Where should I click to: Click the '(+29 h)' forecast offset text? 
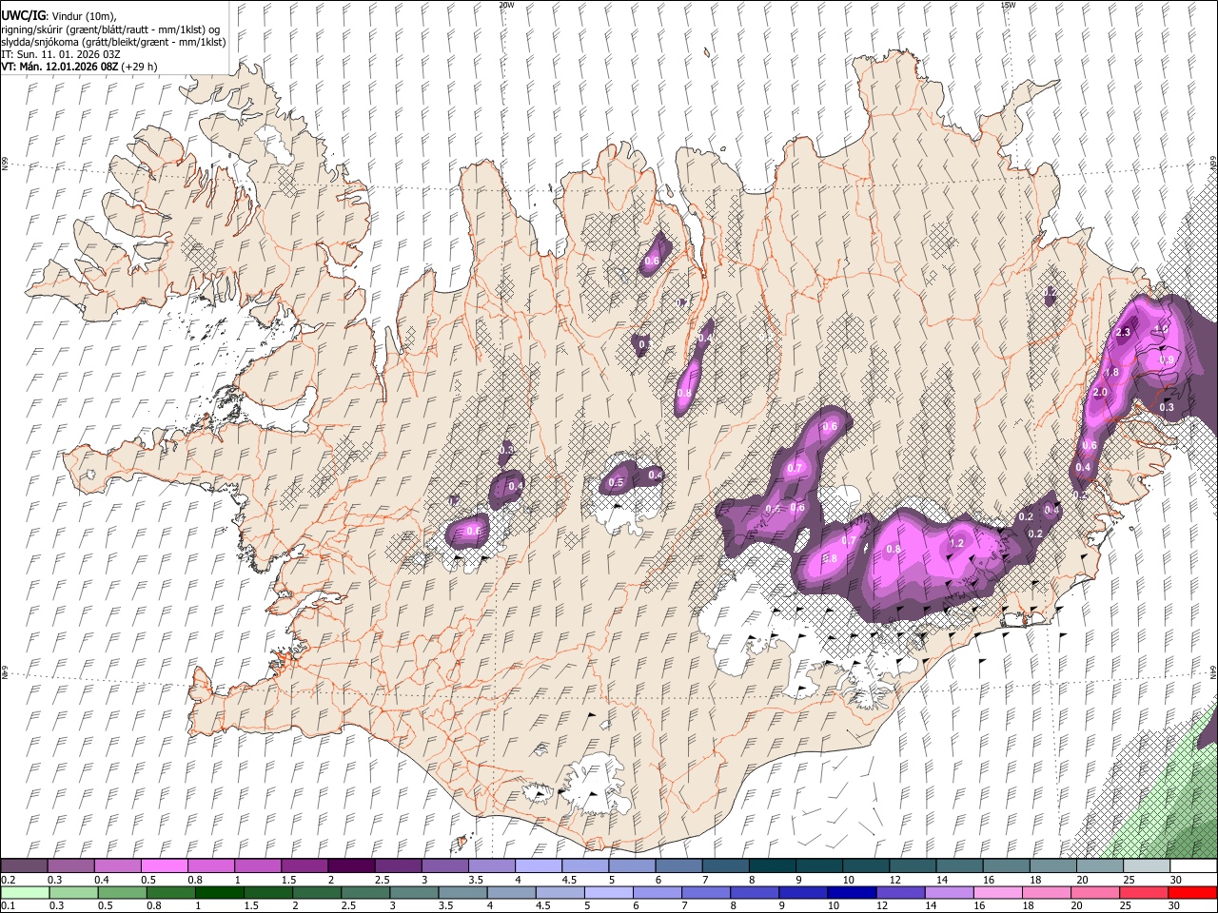(139, 68)
